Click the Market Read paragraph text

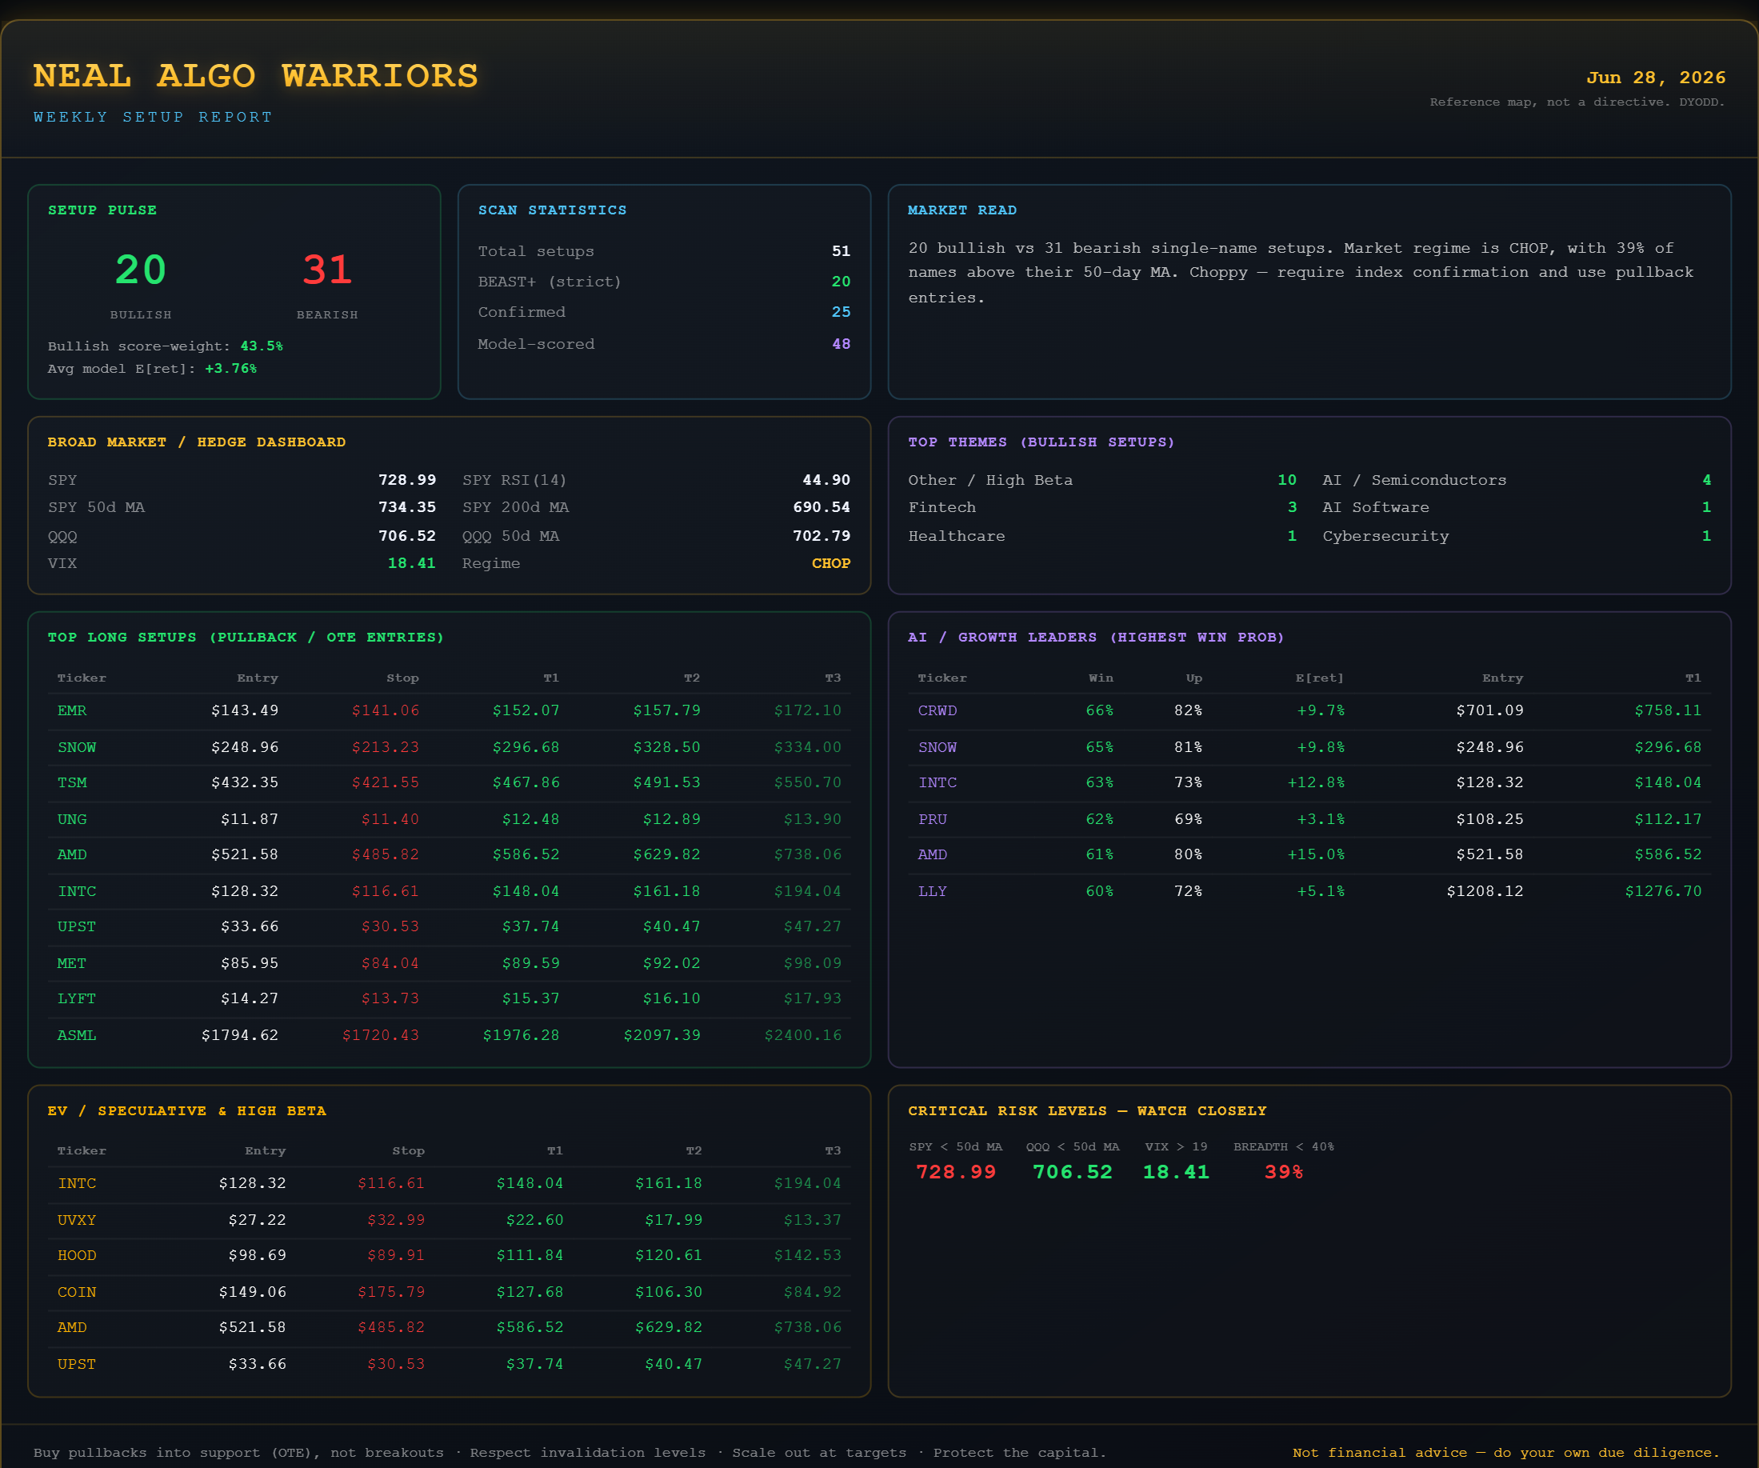(x=1301, y=272)
